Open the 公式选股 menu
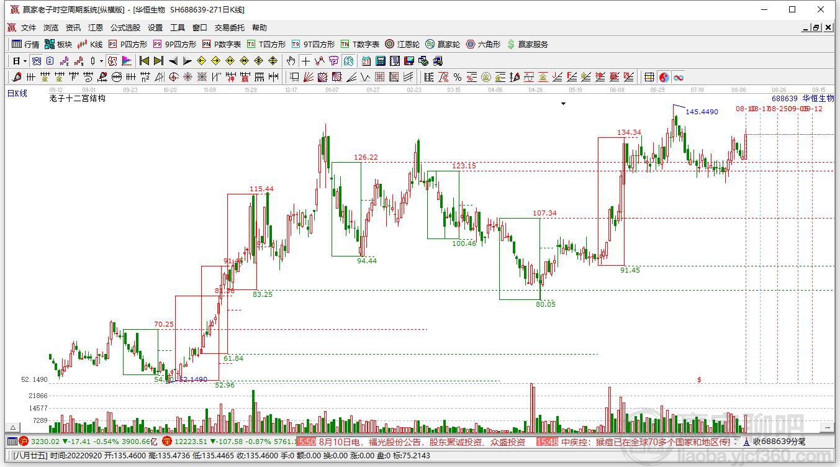The image size is (840, 467). click(x=125, y=28)
